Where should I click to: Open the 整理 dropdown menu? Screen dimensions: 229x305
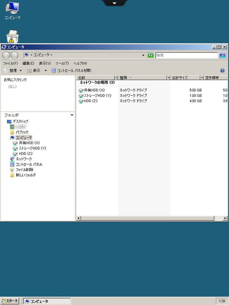click(x=13, y=71)
